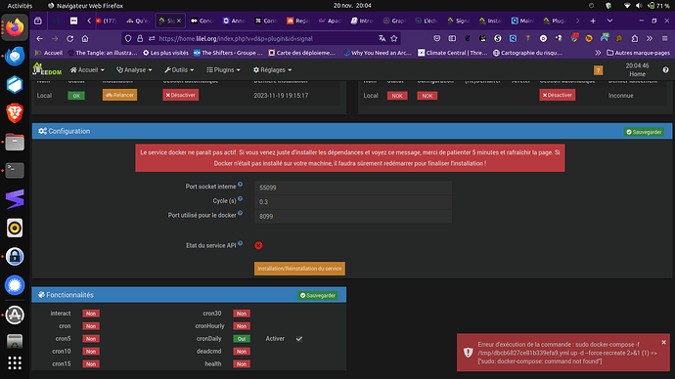Image resolution: width=675 pixels, height=379 pixels.
Task: Toggle the Activer checkbox for cronDaily
Action: pos(299,339)
